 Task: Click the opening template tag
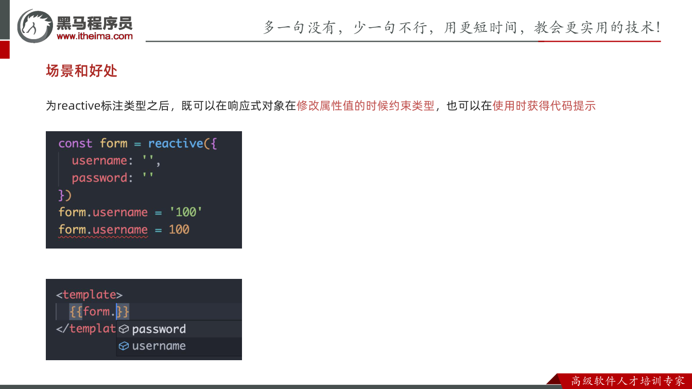coord(90,295)
